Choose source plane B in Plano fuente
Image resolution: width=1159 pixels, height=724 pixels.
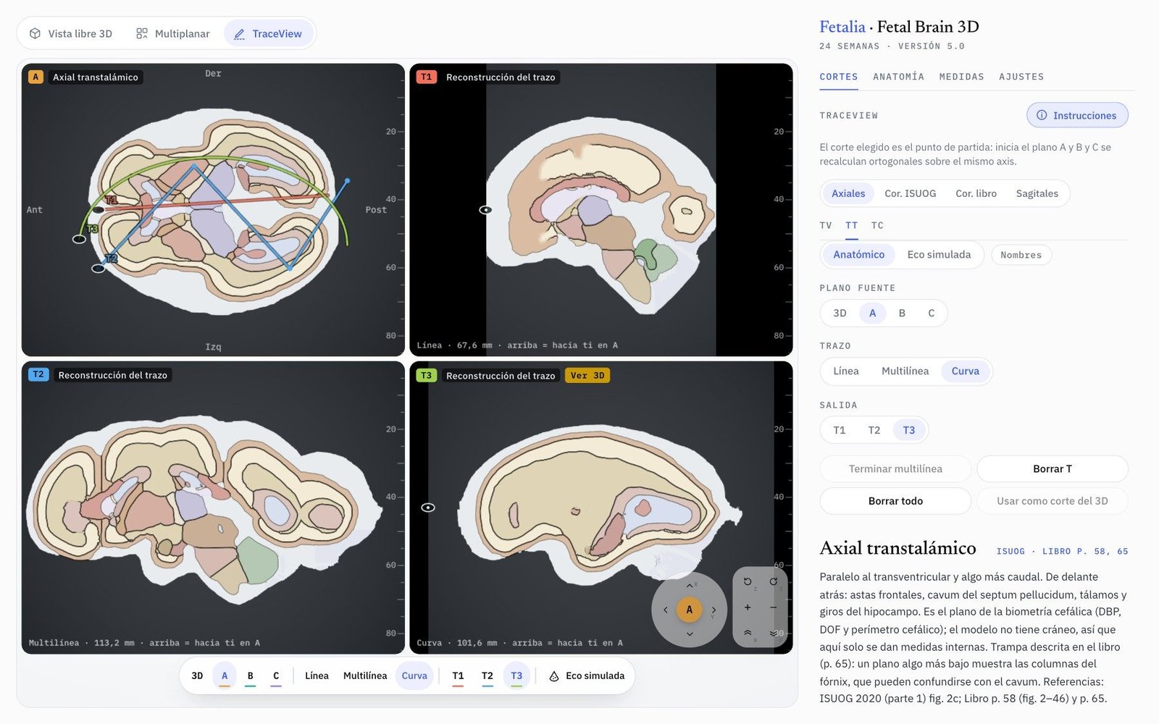(902, 313)
